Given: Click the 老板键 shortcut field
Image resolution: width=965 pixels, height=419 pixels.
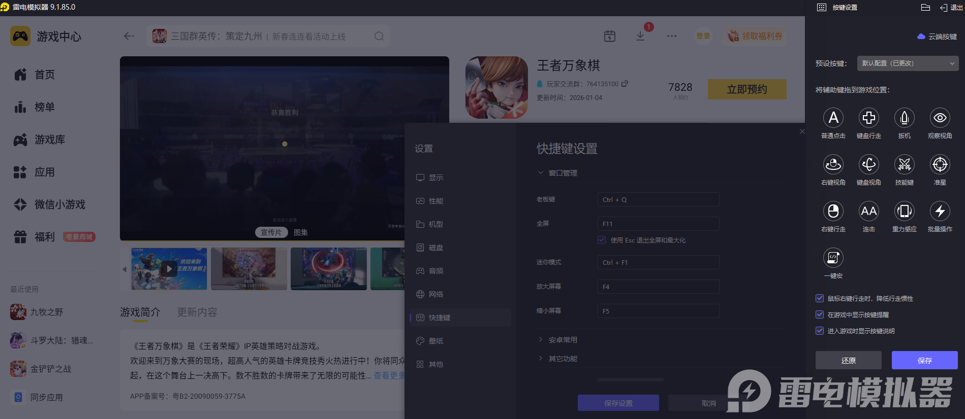Looking at the screenshot, I should tap(659, 199).
